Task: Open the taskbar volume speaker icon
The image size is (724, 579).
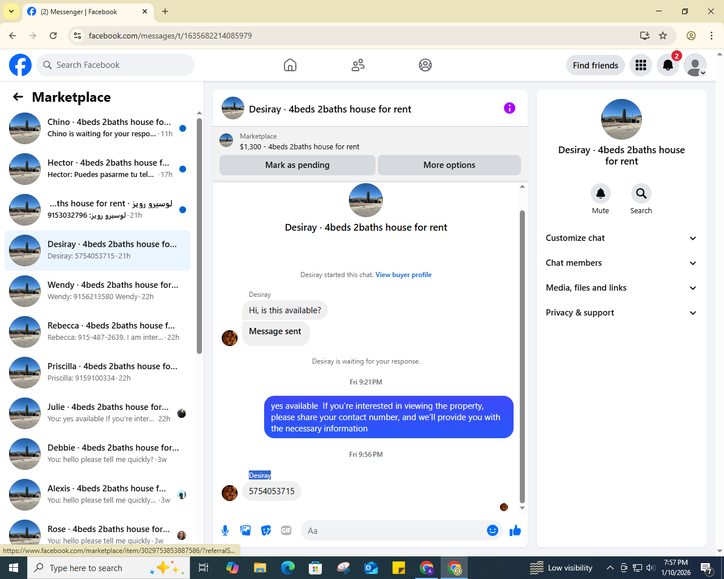Action: pyautogui.click(x=650, y=568)
